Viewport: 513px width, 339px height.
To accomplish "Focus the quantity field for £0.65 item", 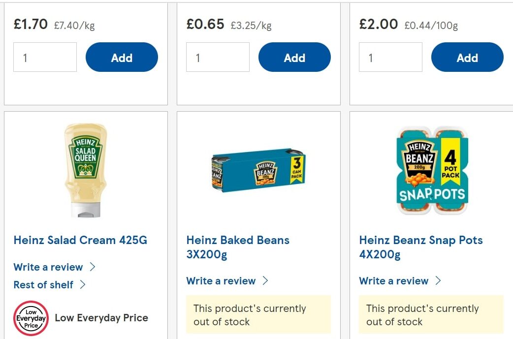I will pyautogui.click(x=218, y=58).
